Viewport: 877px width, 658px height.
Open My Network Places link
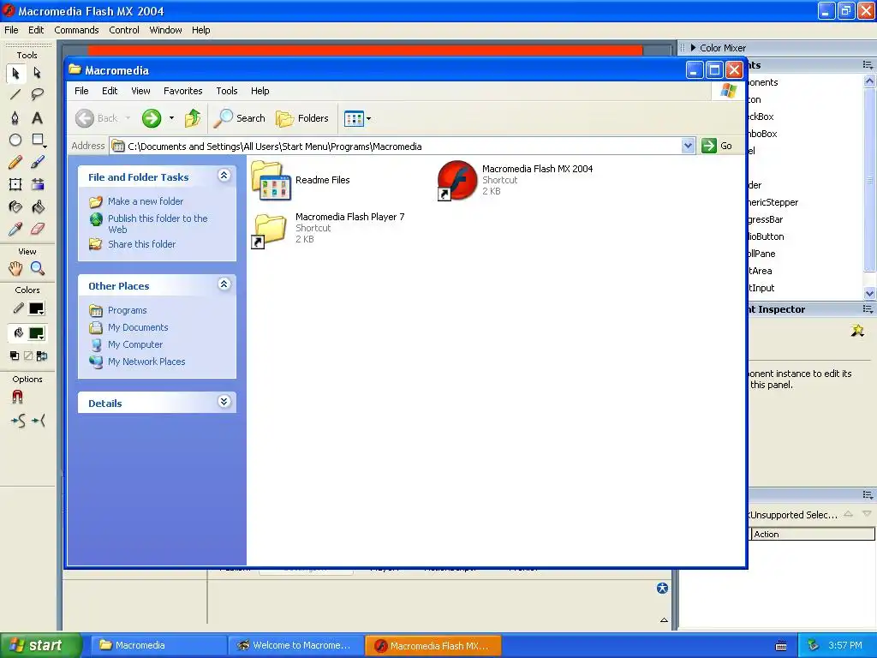click(x=146, y=362)
